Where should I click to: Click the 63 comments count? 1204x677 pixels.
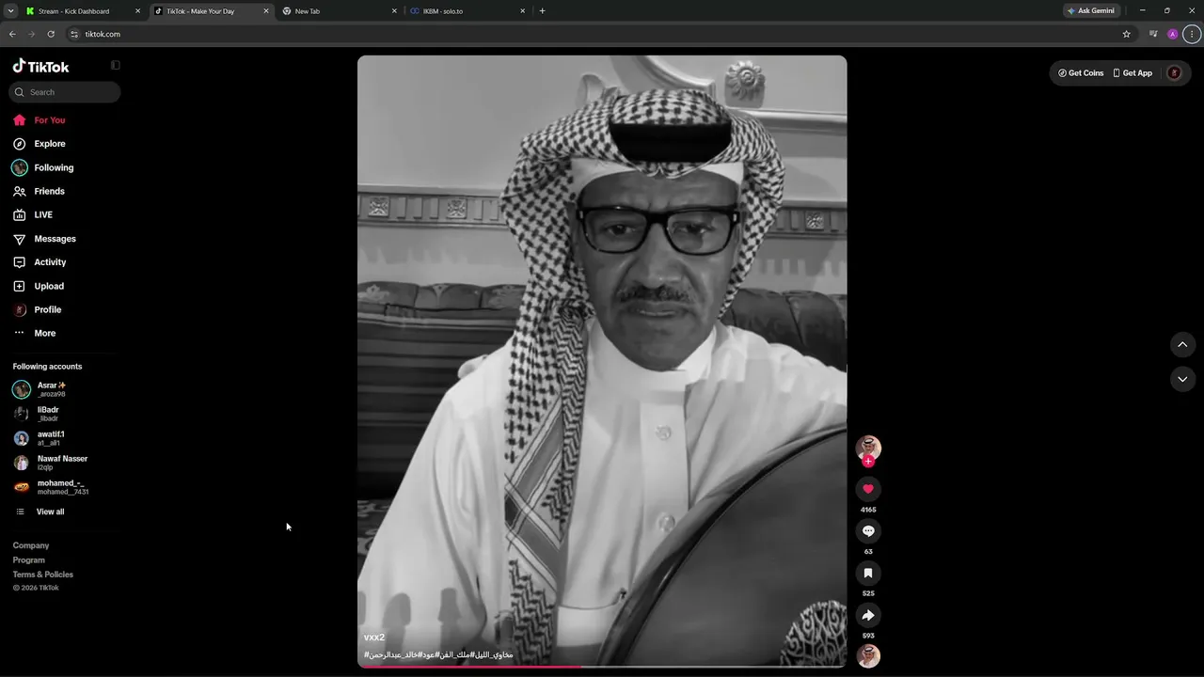pos(868,552)
